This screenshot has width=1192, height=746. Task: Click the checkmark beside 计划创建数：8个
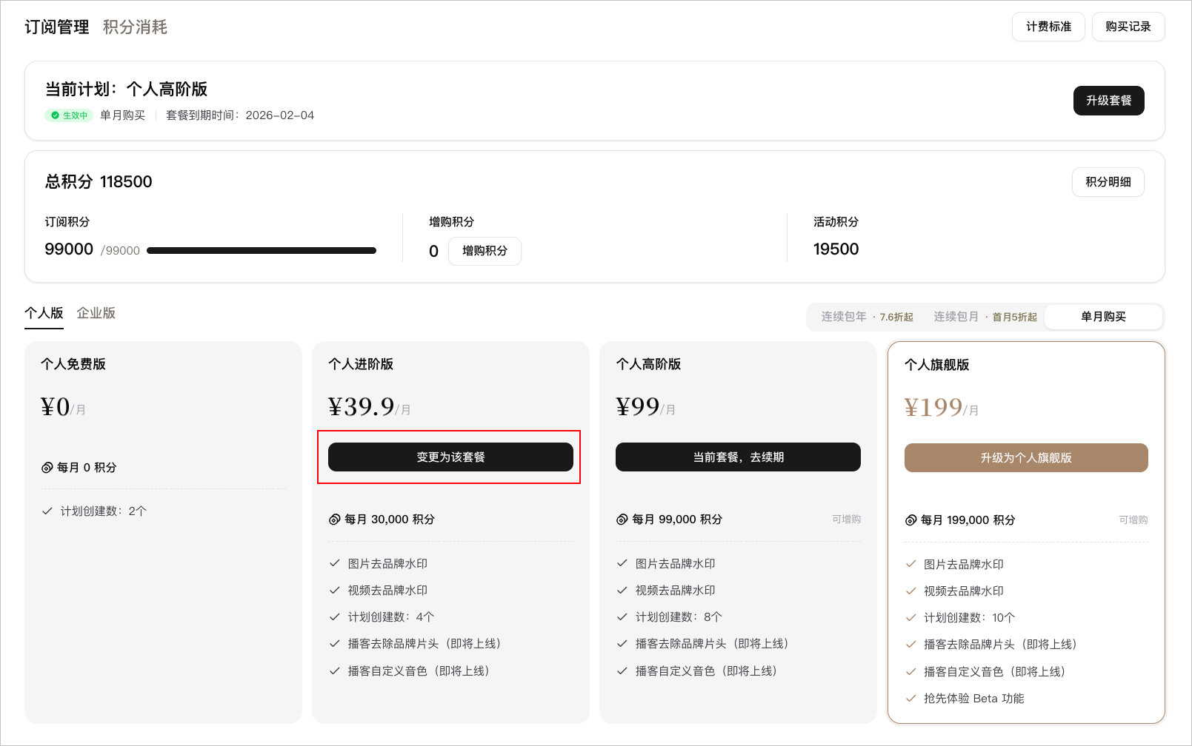pyautogui.click(x=622, y=617)
